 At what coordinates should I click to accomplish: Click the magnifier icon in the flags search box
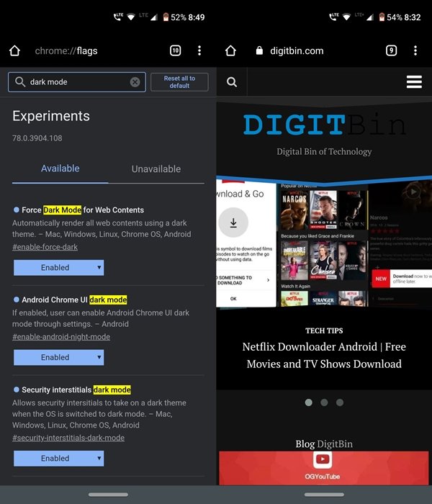pyautogui.click(x=20, y=82)
